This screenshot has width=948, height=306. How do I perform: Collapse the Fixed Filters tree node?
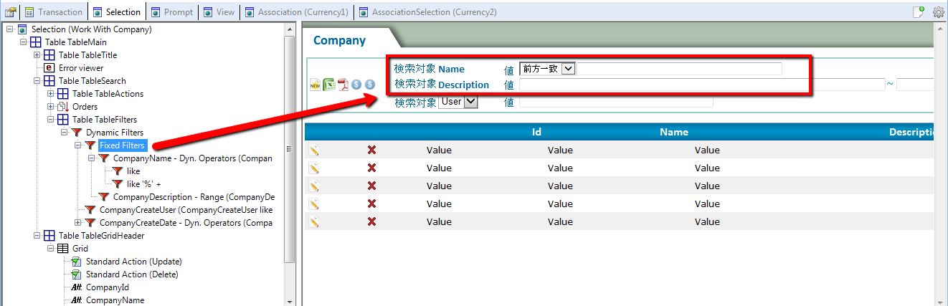78,145
